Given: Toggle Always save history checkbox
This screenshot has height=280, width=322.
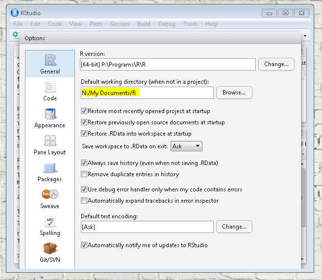Looking at the screenshot, I should point(84,163).
